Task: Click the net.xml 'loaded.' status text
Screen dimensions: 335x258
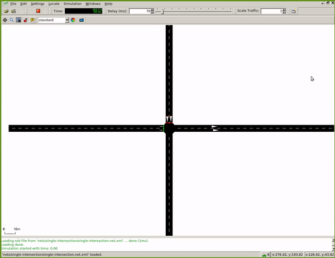Action: click(52, 255)
